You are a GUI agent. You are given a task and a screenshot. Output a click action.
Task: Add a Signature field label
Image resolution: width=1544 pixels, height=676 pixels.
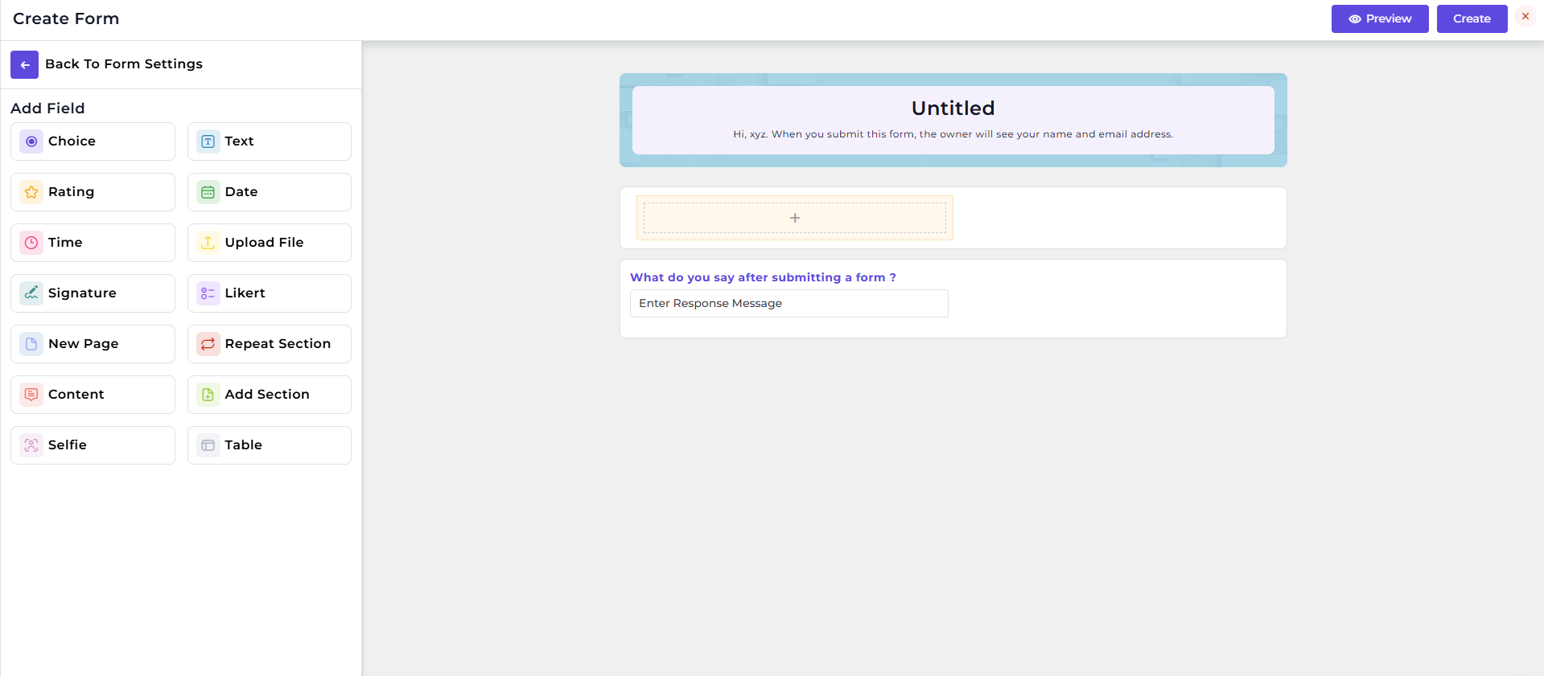(82, 293)
